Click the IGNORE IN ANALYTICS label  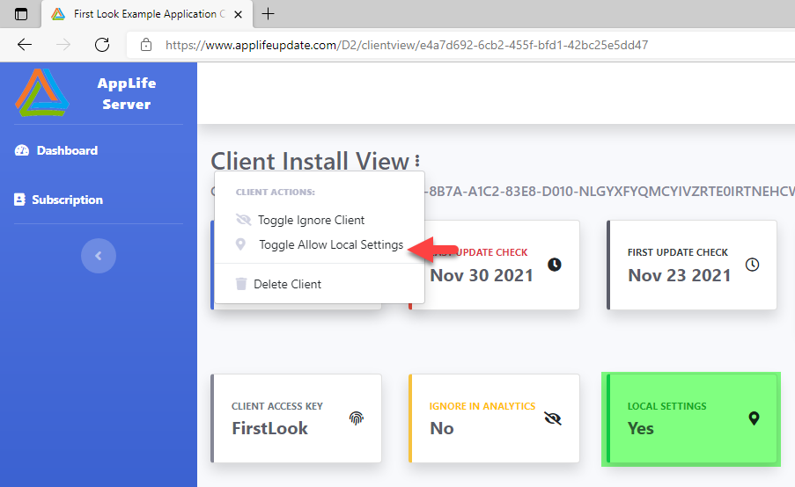[x=482, y=406]
